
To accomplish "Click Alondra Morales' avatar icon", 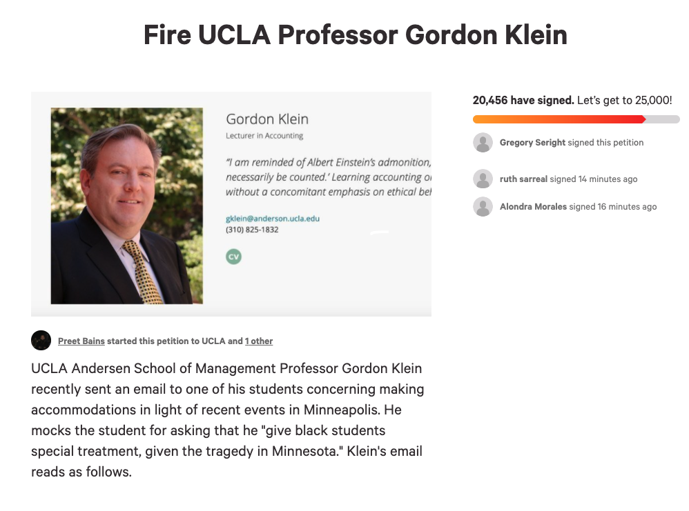I will coord(483,206).
